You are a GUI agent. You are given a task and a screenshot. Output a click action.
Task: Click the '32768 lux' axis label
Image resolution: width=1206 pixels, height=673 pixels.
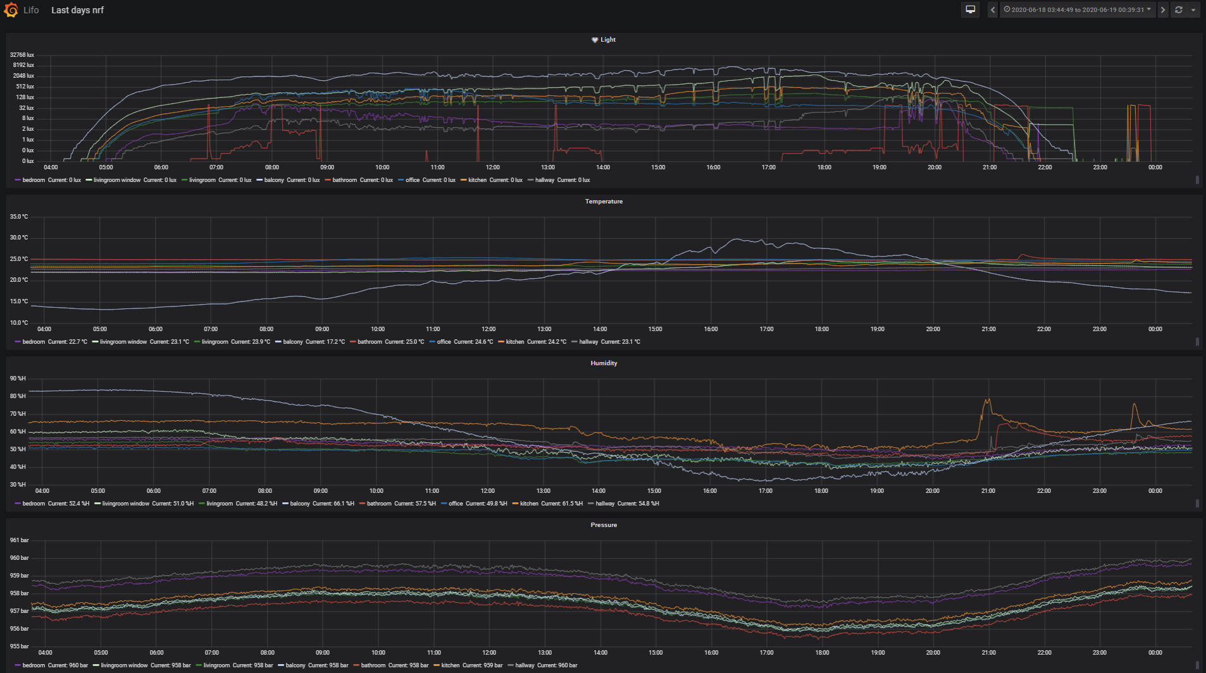(x=22, y=55)
